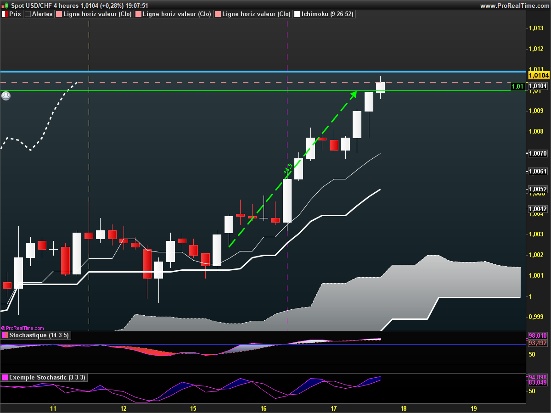Click the yellow 1,0104 price label
The width and height of the screenshot is (551, 413).
[538, 75]
